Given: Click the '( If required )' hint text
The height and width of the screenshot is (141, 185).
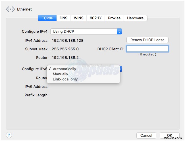Looking at the screenshot, I should [147, 54].
